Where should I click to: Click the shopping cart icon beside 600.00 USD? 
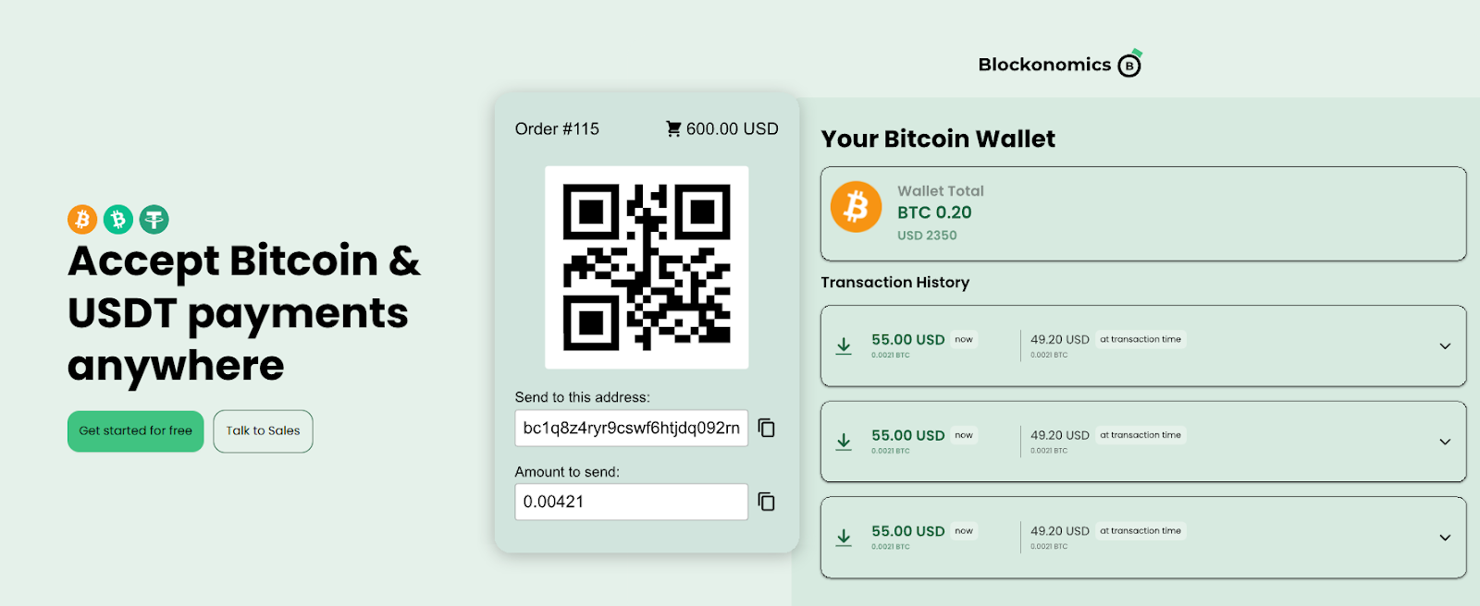(673, 129)
